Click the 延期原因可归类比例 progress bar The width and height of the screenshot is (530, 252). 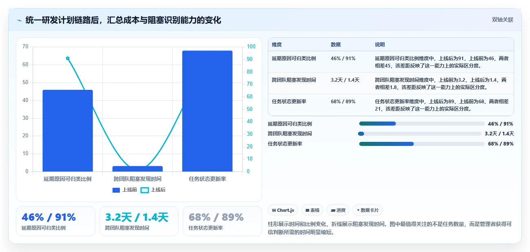[x=422, y=124]
